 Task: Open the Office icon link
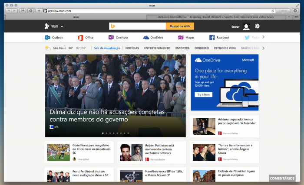click(x=80, y=38)
